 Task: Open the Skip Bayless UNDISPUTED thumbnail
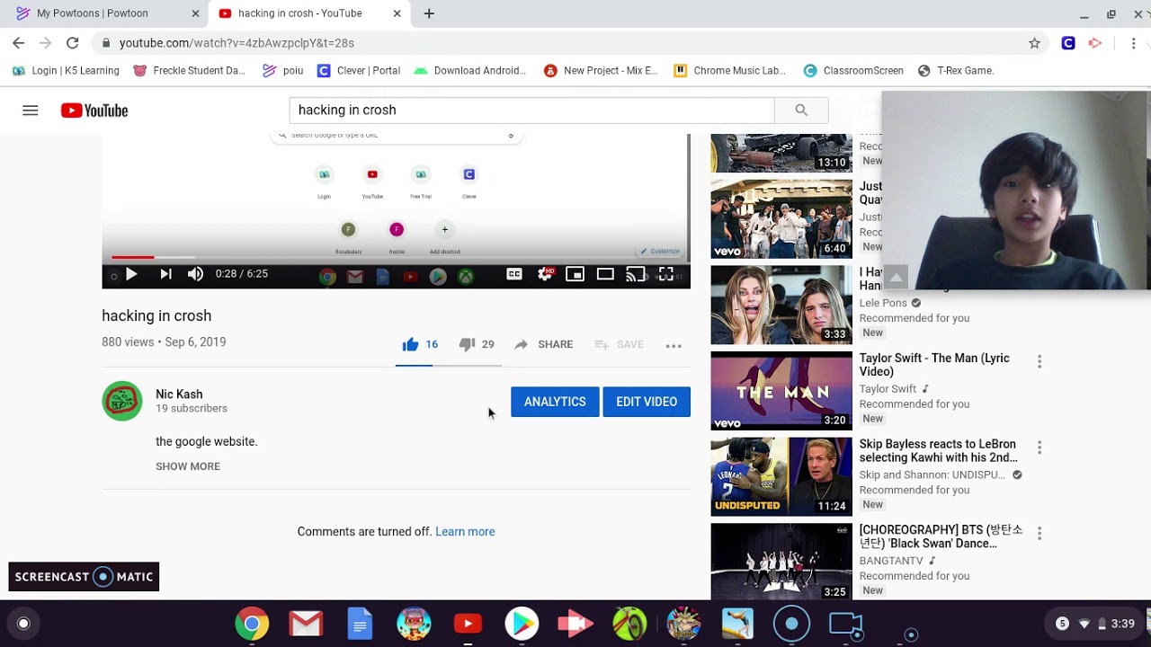[x=781, y=476]
